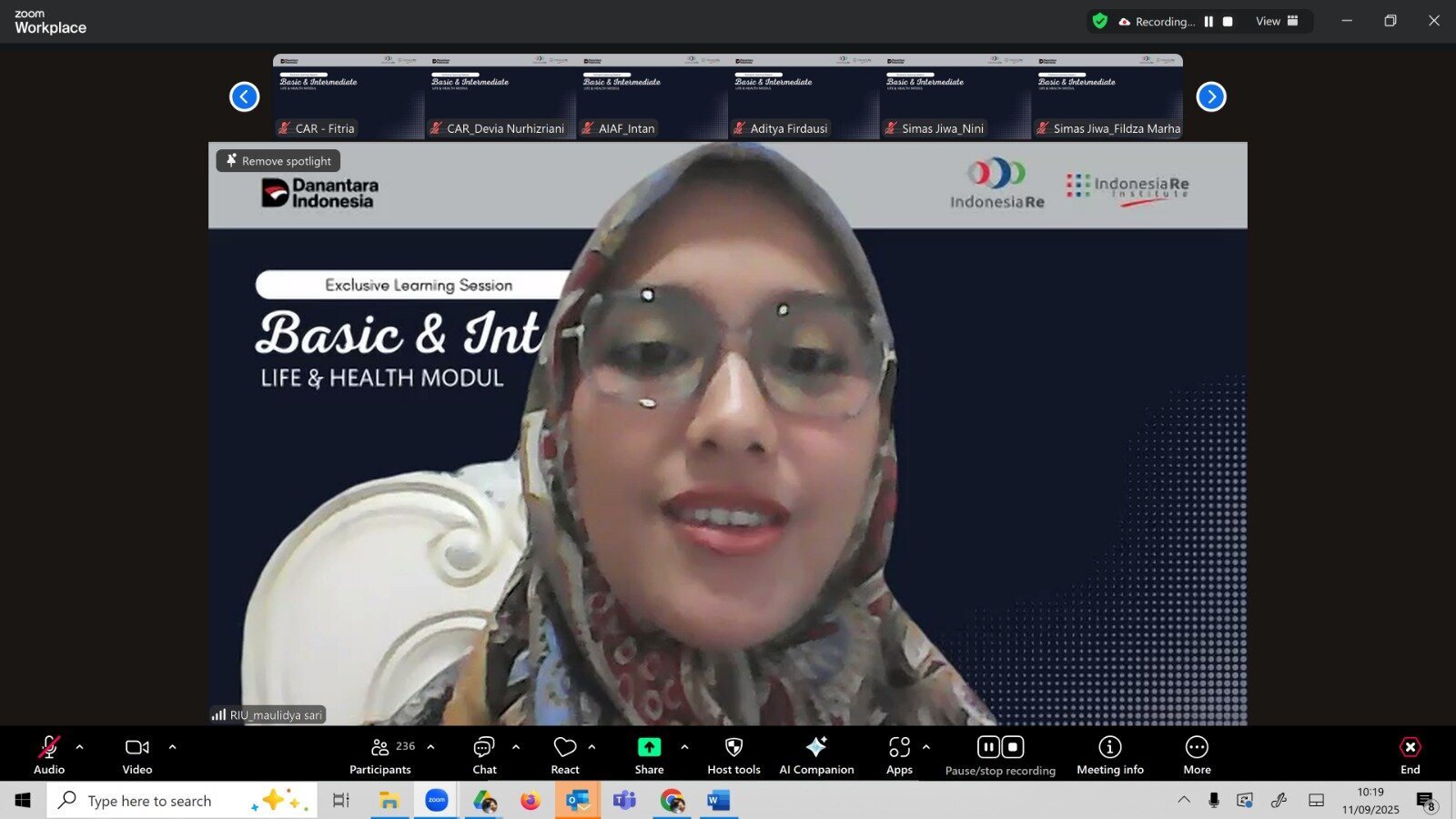This screenshot has height=819, width=1456.
Task: Click the green Share screen icon
Action: click(x=649, y=747)
